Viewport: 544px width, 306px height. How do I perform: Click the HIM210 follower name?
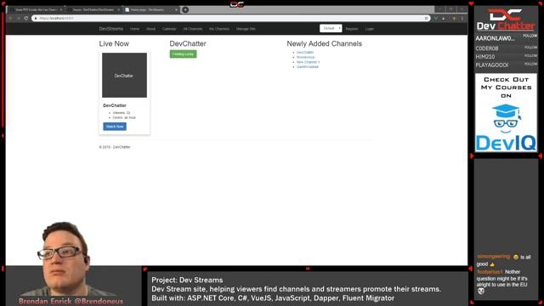485,57
